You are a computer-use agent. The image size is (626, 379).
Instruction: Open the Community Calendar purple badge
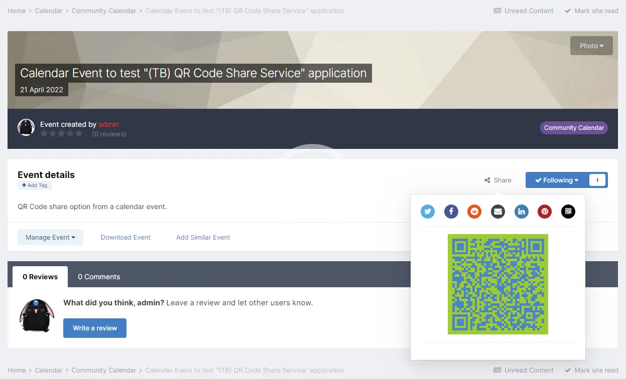(x=574, y=128)
